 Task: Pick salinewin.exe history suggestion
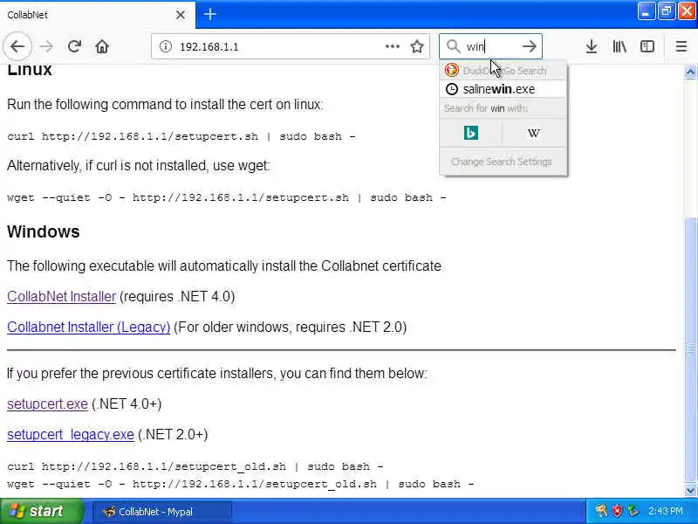503,89
